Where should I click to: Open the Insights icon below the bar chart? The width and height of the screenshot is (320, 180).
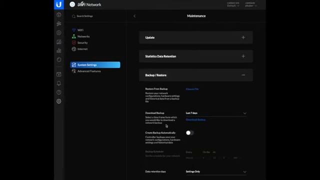click(x=59, y=59)
